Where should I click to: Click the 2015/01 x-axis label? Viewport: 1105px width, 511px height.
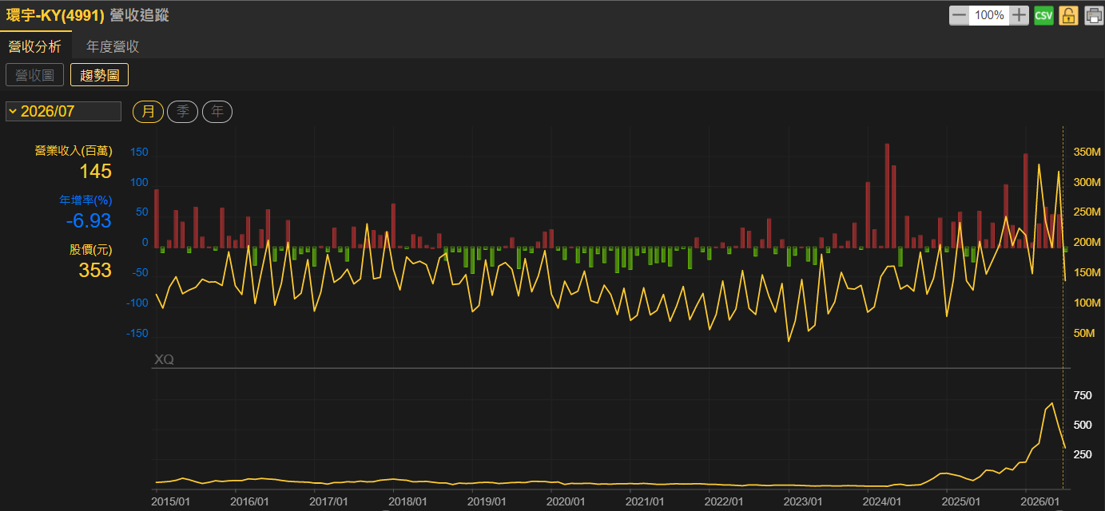(171, 501)
